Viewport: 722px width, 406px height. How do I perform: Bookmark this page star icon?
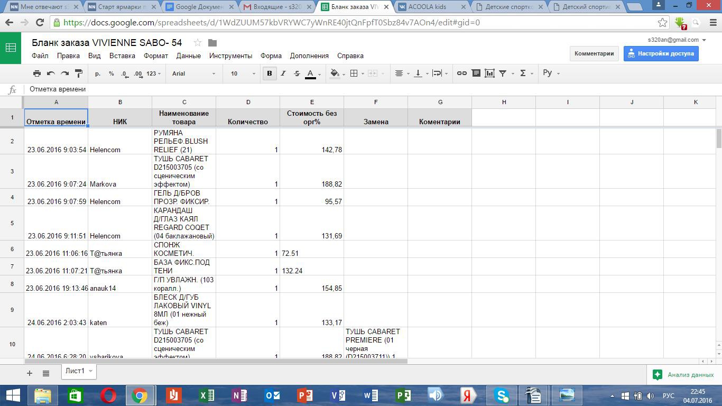pyautogui.click(x=662, y=23)
